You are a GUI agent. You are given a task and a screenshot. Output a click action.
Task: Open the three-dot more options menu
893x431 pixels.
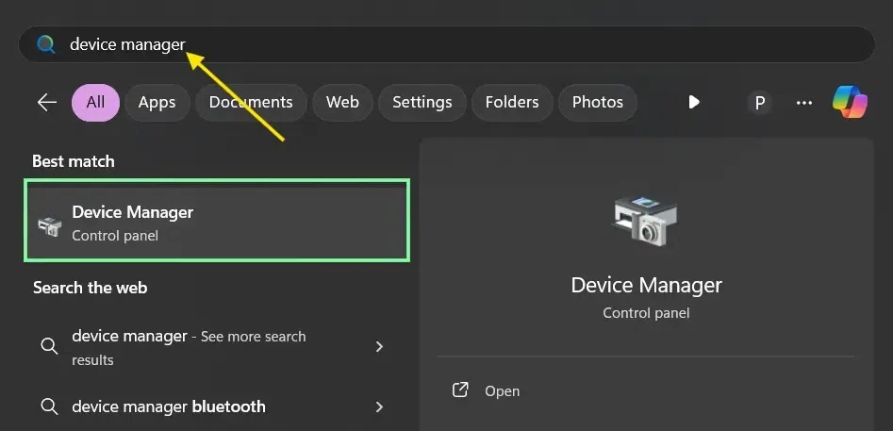(x=804, y=102)
